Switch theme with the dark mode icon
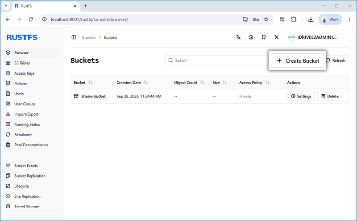This screenshot has width=357, height=221. tap(251, 37)
